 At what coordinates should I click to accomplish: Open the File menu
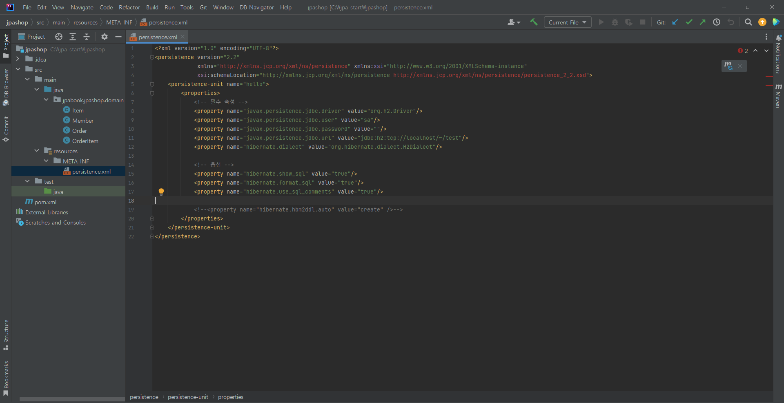[27, 7]
